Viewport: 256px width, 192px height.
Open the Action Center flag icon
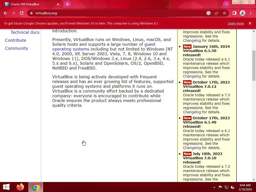[x=220, y=187]
